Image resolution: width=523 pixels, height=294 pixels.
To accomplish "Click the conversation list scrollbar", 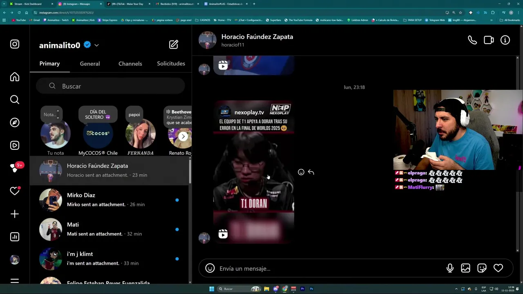I will coord(190,172).
